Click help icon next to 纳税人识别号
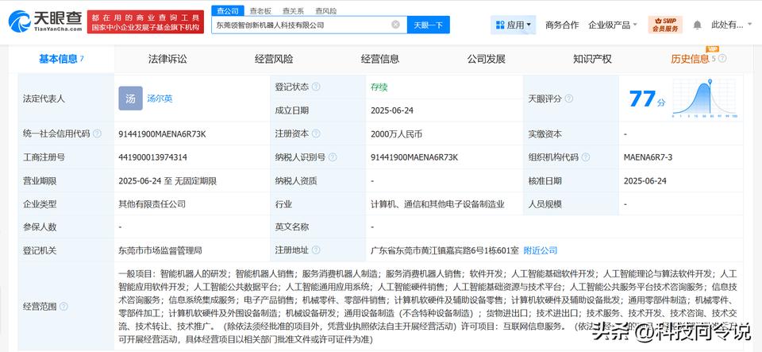 click(x=333, y=157)
